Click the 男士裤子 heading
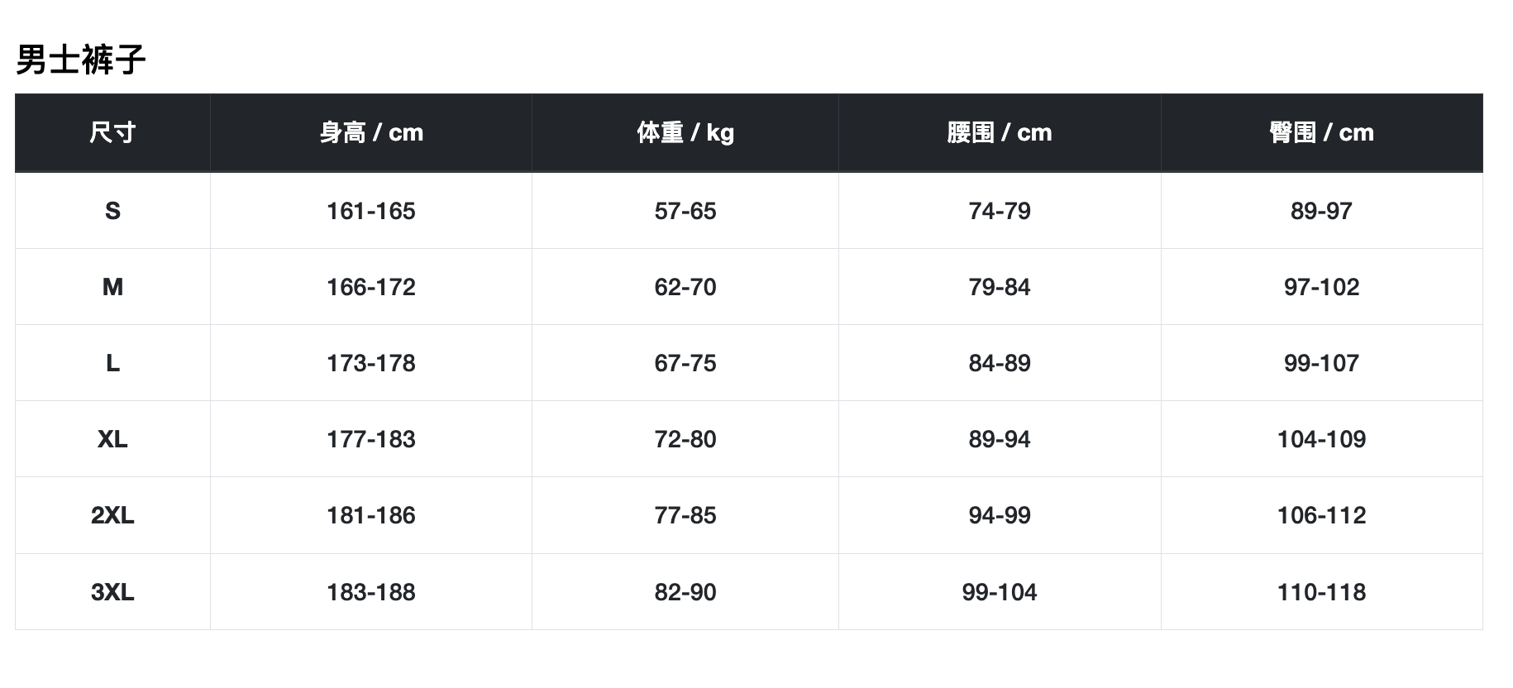Viewport: 1513px width, 688px height. [81, 60]
